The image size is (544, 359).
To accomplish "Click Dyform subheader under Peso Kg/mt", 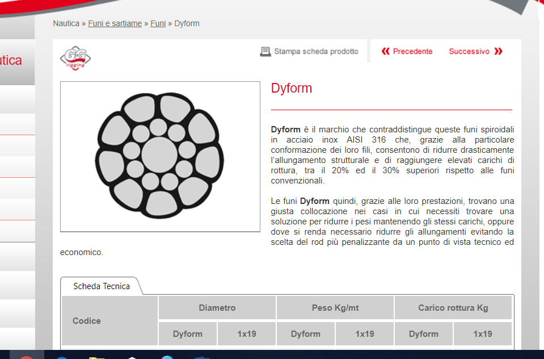I will 306,333.
